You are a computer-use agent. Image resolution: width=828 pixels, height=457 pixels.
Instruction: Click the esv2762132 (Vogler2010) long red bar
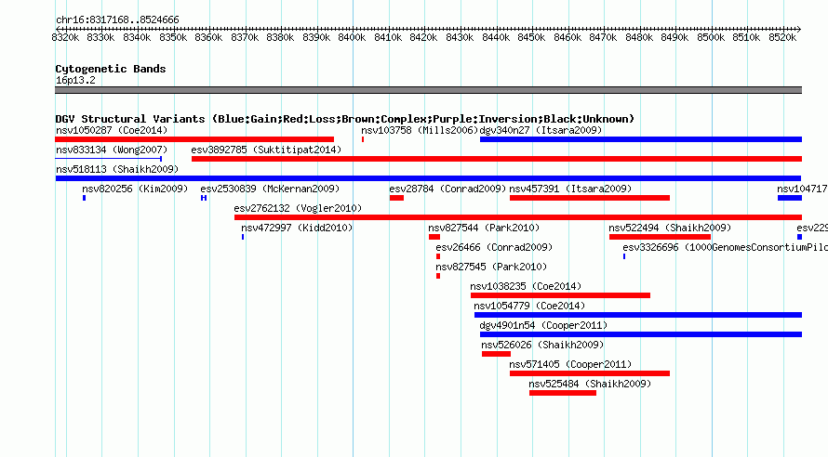518,217
